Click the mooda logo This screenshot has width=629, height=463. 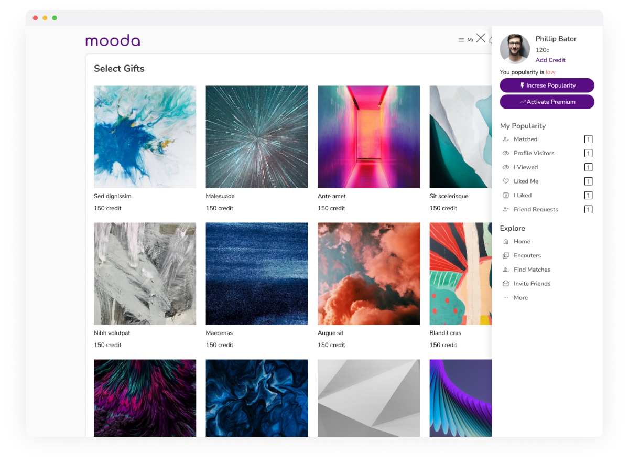(x=113, y=40)
